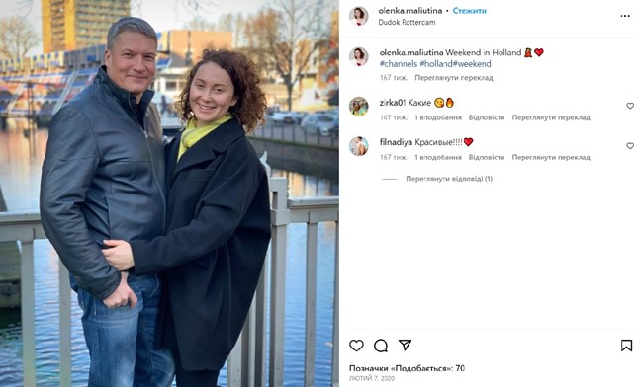Like the post with the heart icon

(x=356, y=346)
